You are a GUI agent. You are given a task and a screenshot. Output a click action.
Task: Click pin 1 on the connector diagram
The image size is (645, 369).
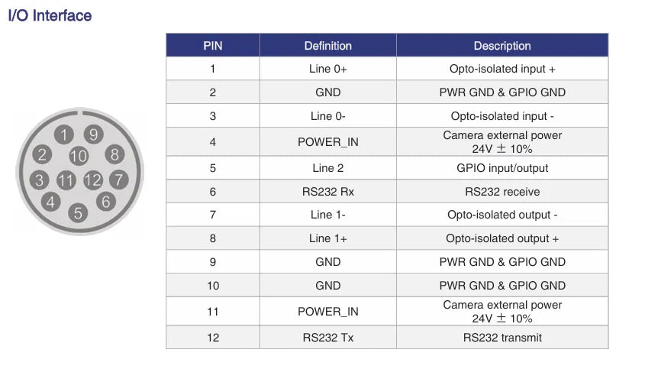[65, 134]
